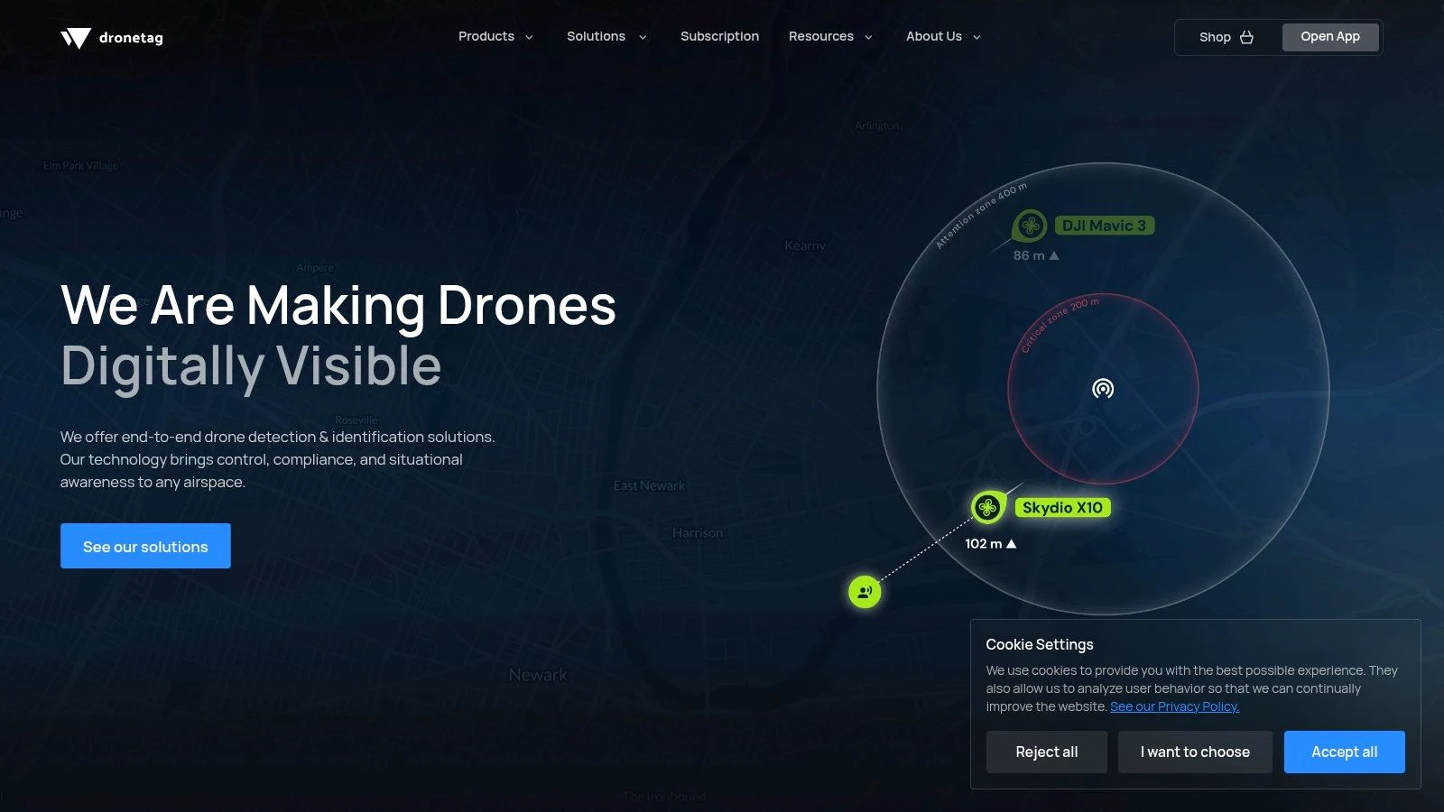Expand the Resources dropdown chevron
The height and width of the screenshot is (812, 1444).
coord(868,38)
